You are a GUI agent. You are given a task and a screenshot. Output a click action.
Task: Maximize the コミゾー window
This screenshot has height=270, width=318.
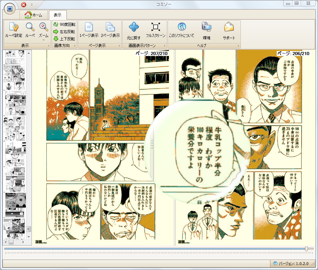[297, 3]
